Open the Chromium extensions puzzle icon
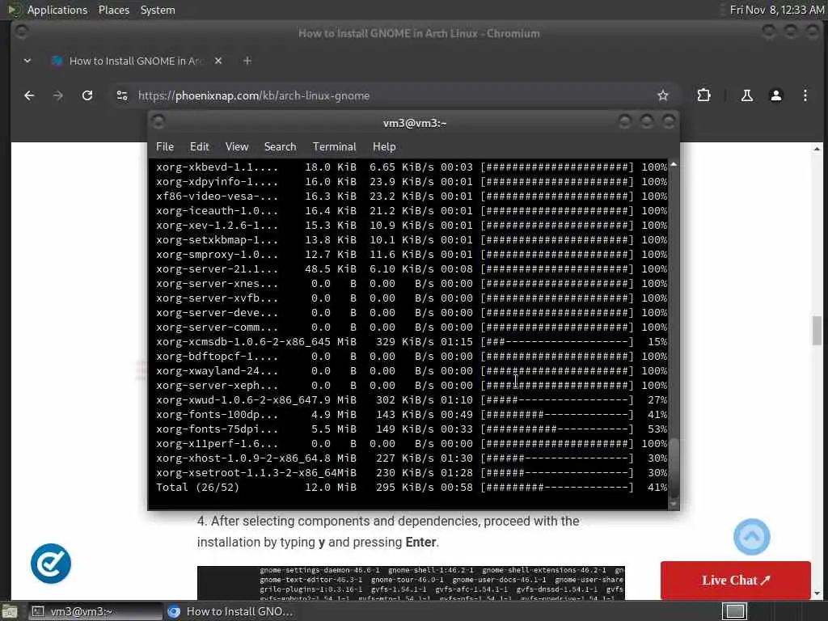The width and height of the screenshot is (828, 621). [704, 95]
